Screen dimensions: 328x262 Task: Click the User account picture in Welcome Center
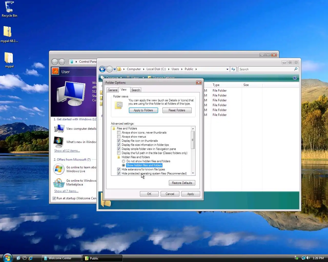[55, 71]
